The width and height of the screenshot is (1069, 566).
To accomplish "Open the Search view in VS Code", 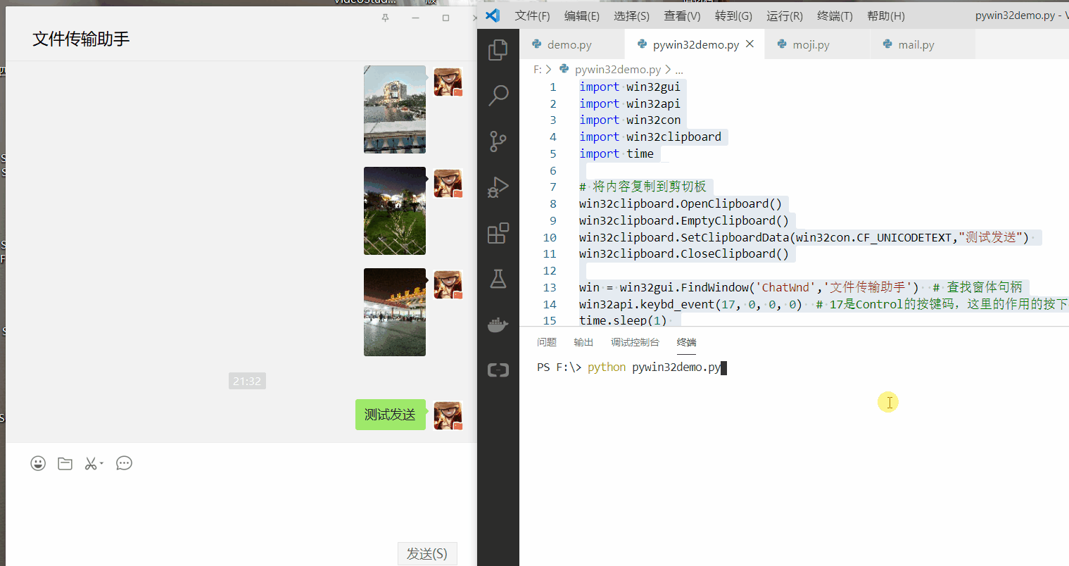I will (498, 95).
